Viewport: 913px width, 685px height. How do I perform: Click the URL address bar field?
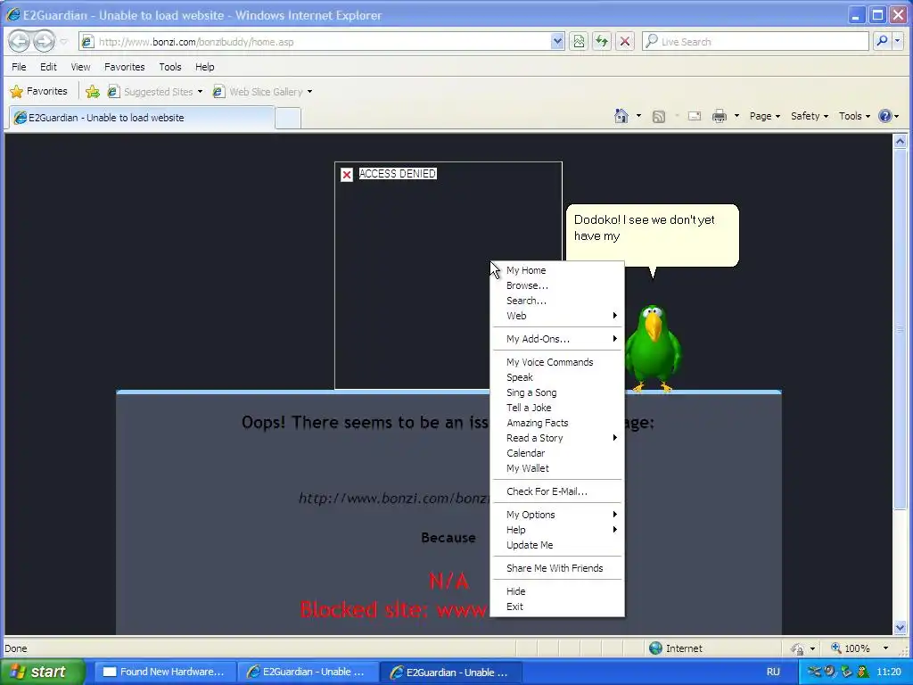322,41
